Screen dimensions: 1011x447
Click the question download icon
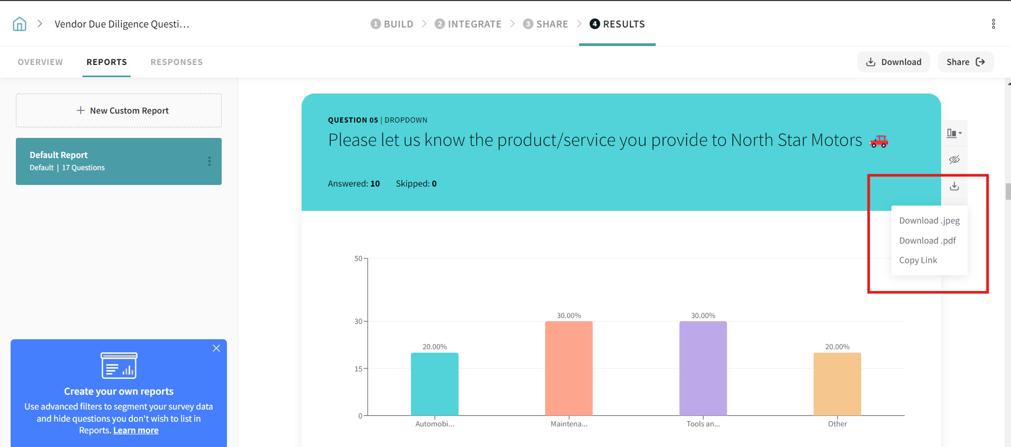(x=954, y=186)
